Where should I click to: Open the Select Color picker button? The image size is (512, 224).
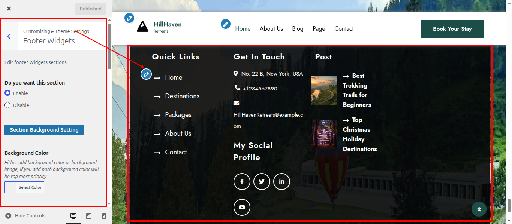(24, 187)
